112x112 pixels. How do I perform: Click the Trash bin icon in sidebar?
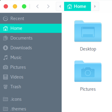pos(5,87)
